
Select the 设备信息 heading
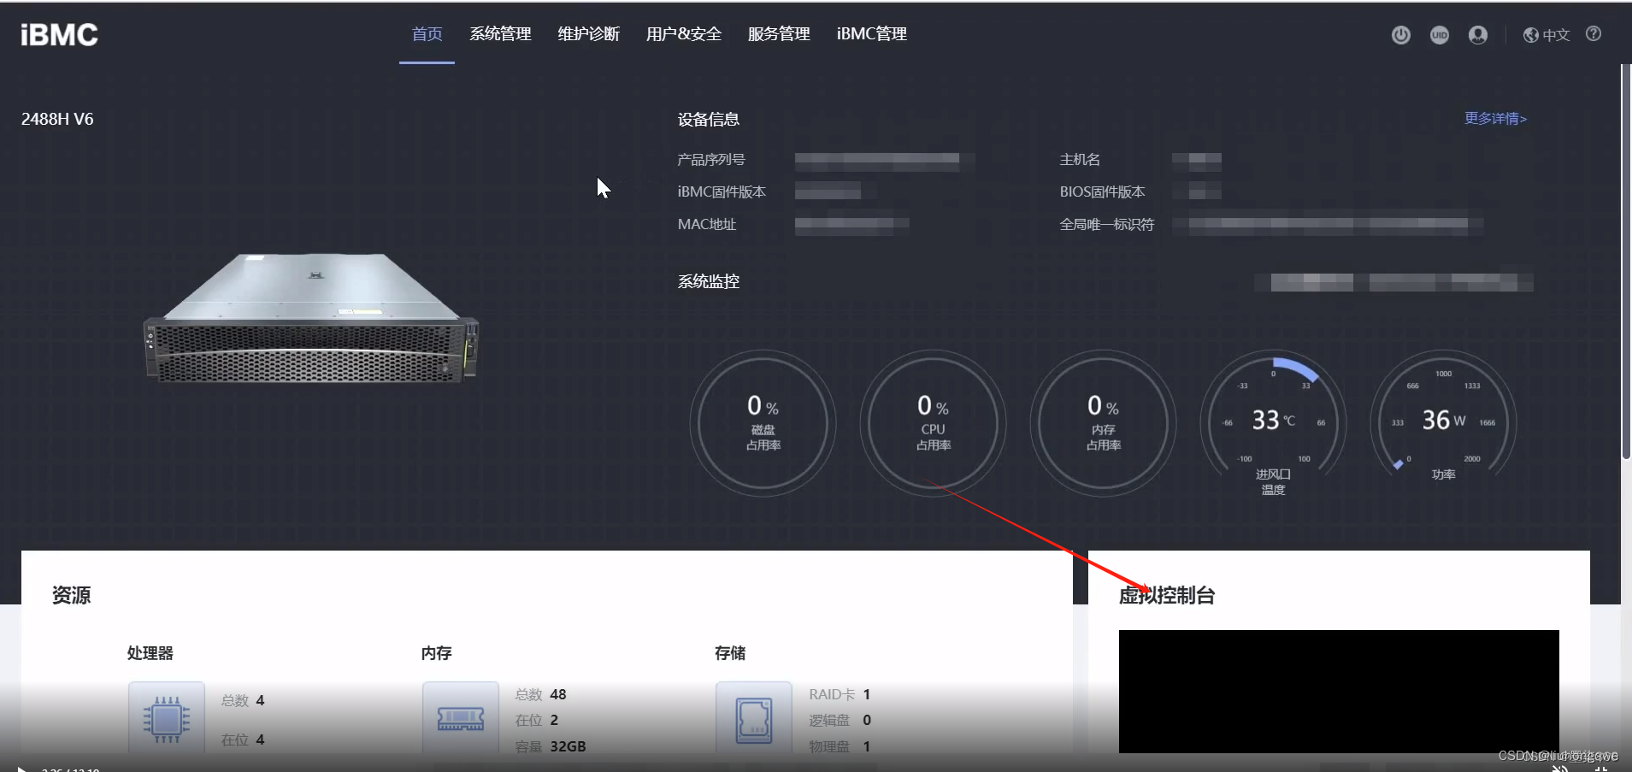[x=709, y=120]
